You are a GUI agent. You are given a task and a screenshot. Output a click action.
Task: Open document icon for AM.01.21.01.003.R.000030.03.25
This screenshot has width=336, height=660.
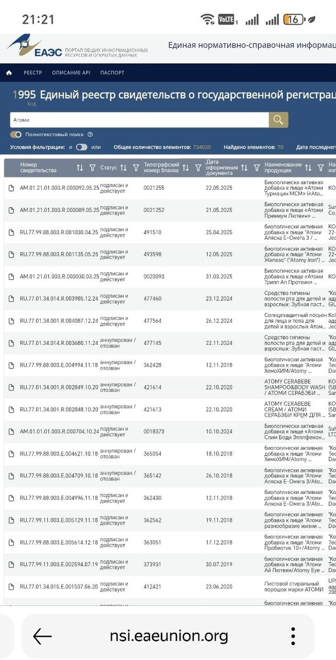[11, 277]
